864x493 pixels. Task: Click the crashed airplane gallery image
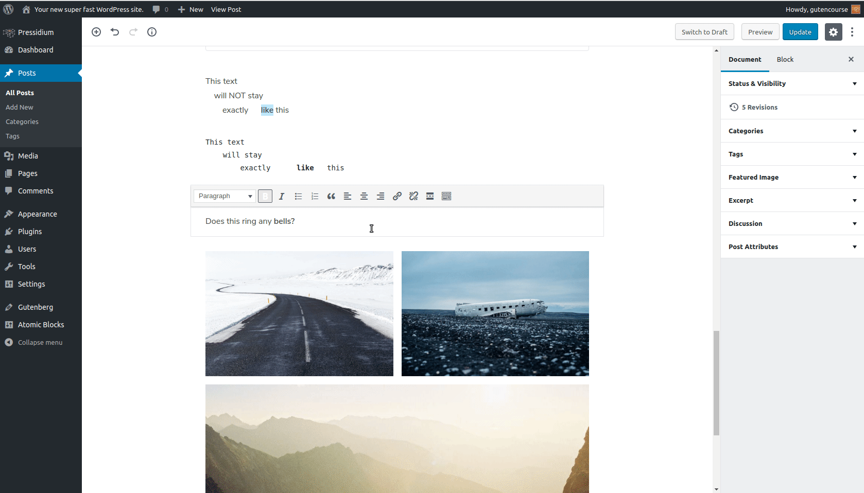coord(495,313)
